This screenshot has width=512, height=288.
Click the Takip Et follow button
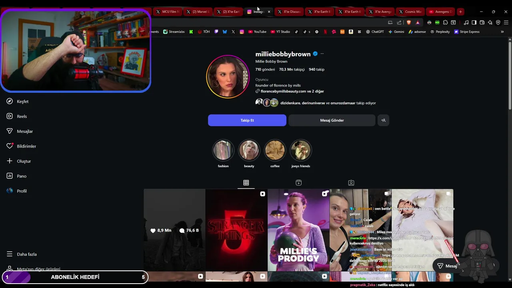click(x=247, y=120)
